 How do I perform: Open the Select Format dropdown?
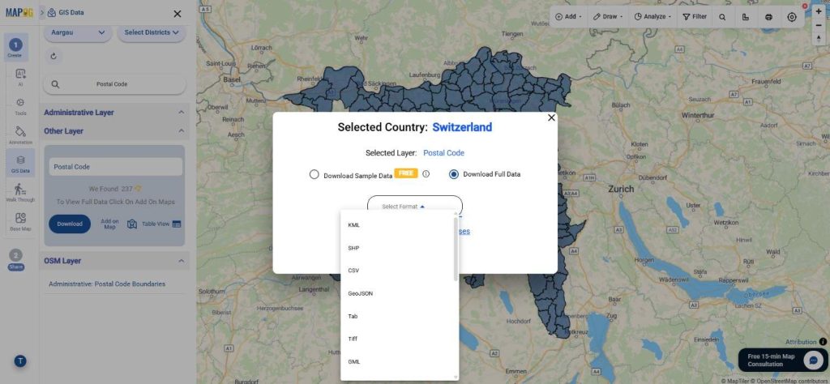coord(414,206)
